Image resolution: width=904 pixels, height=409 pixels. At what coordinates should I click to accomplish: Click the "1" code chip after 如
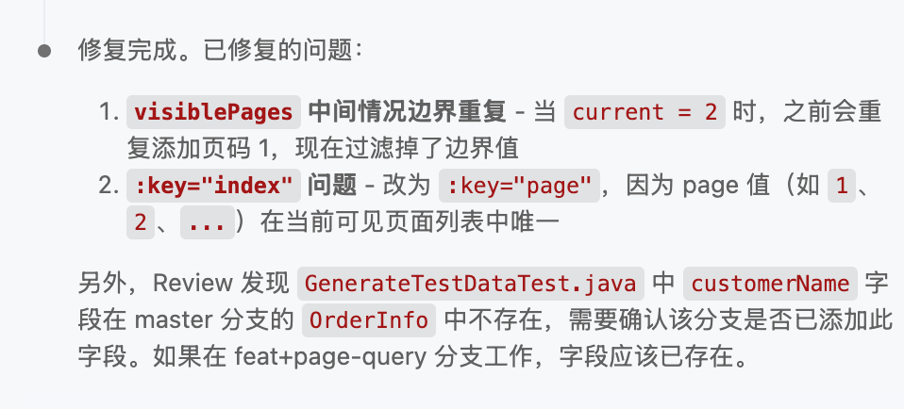(x=840, y=185)
